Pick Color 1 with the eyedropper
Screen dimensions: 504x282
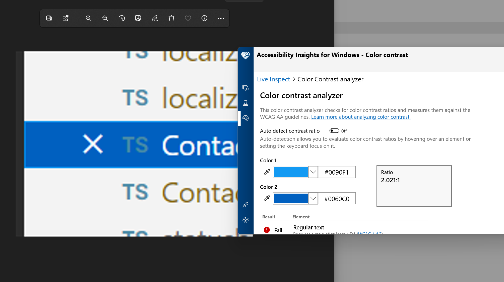click(x=267, y=172)
